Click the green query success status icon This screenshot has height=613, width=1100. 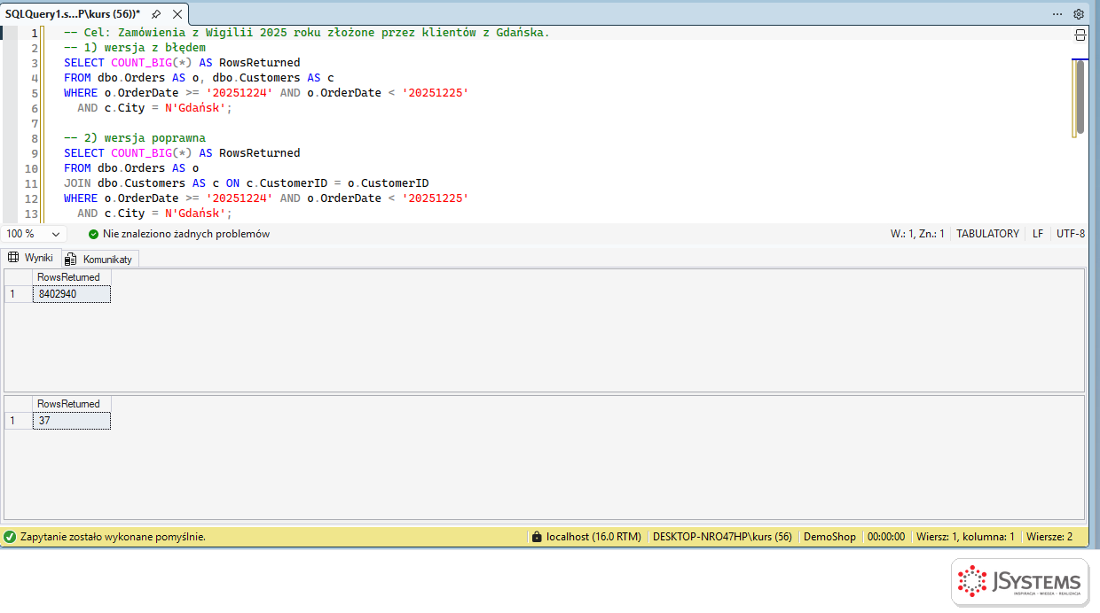point(10,537)
